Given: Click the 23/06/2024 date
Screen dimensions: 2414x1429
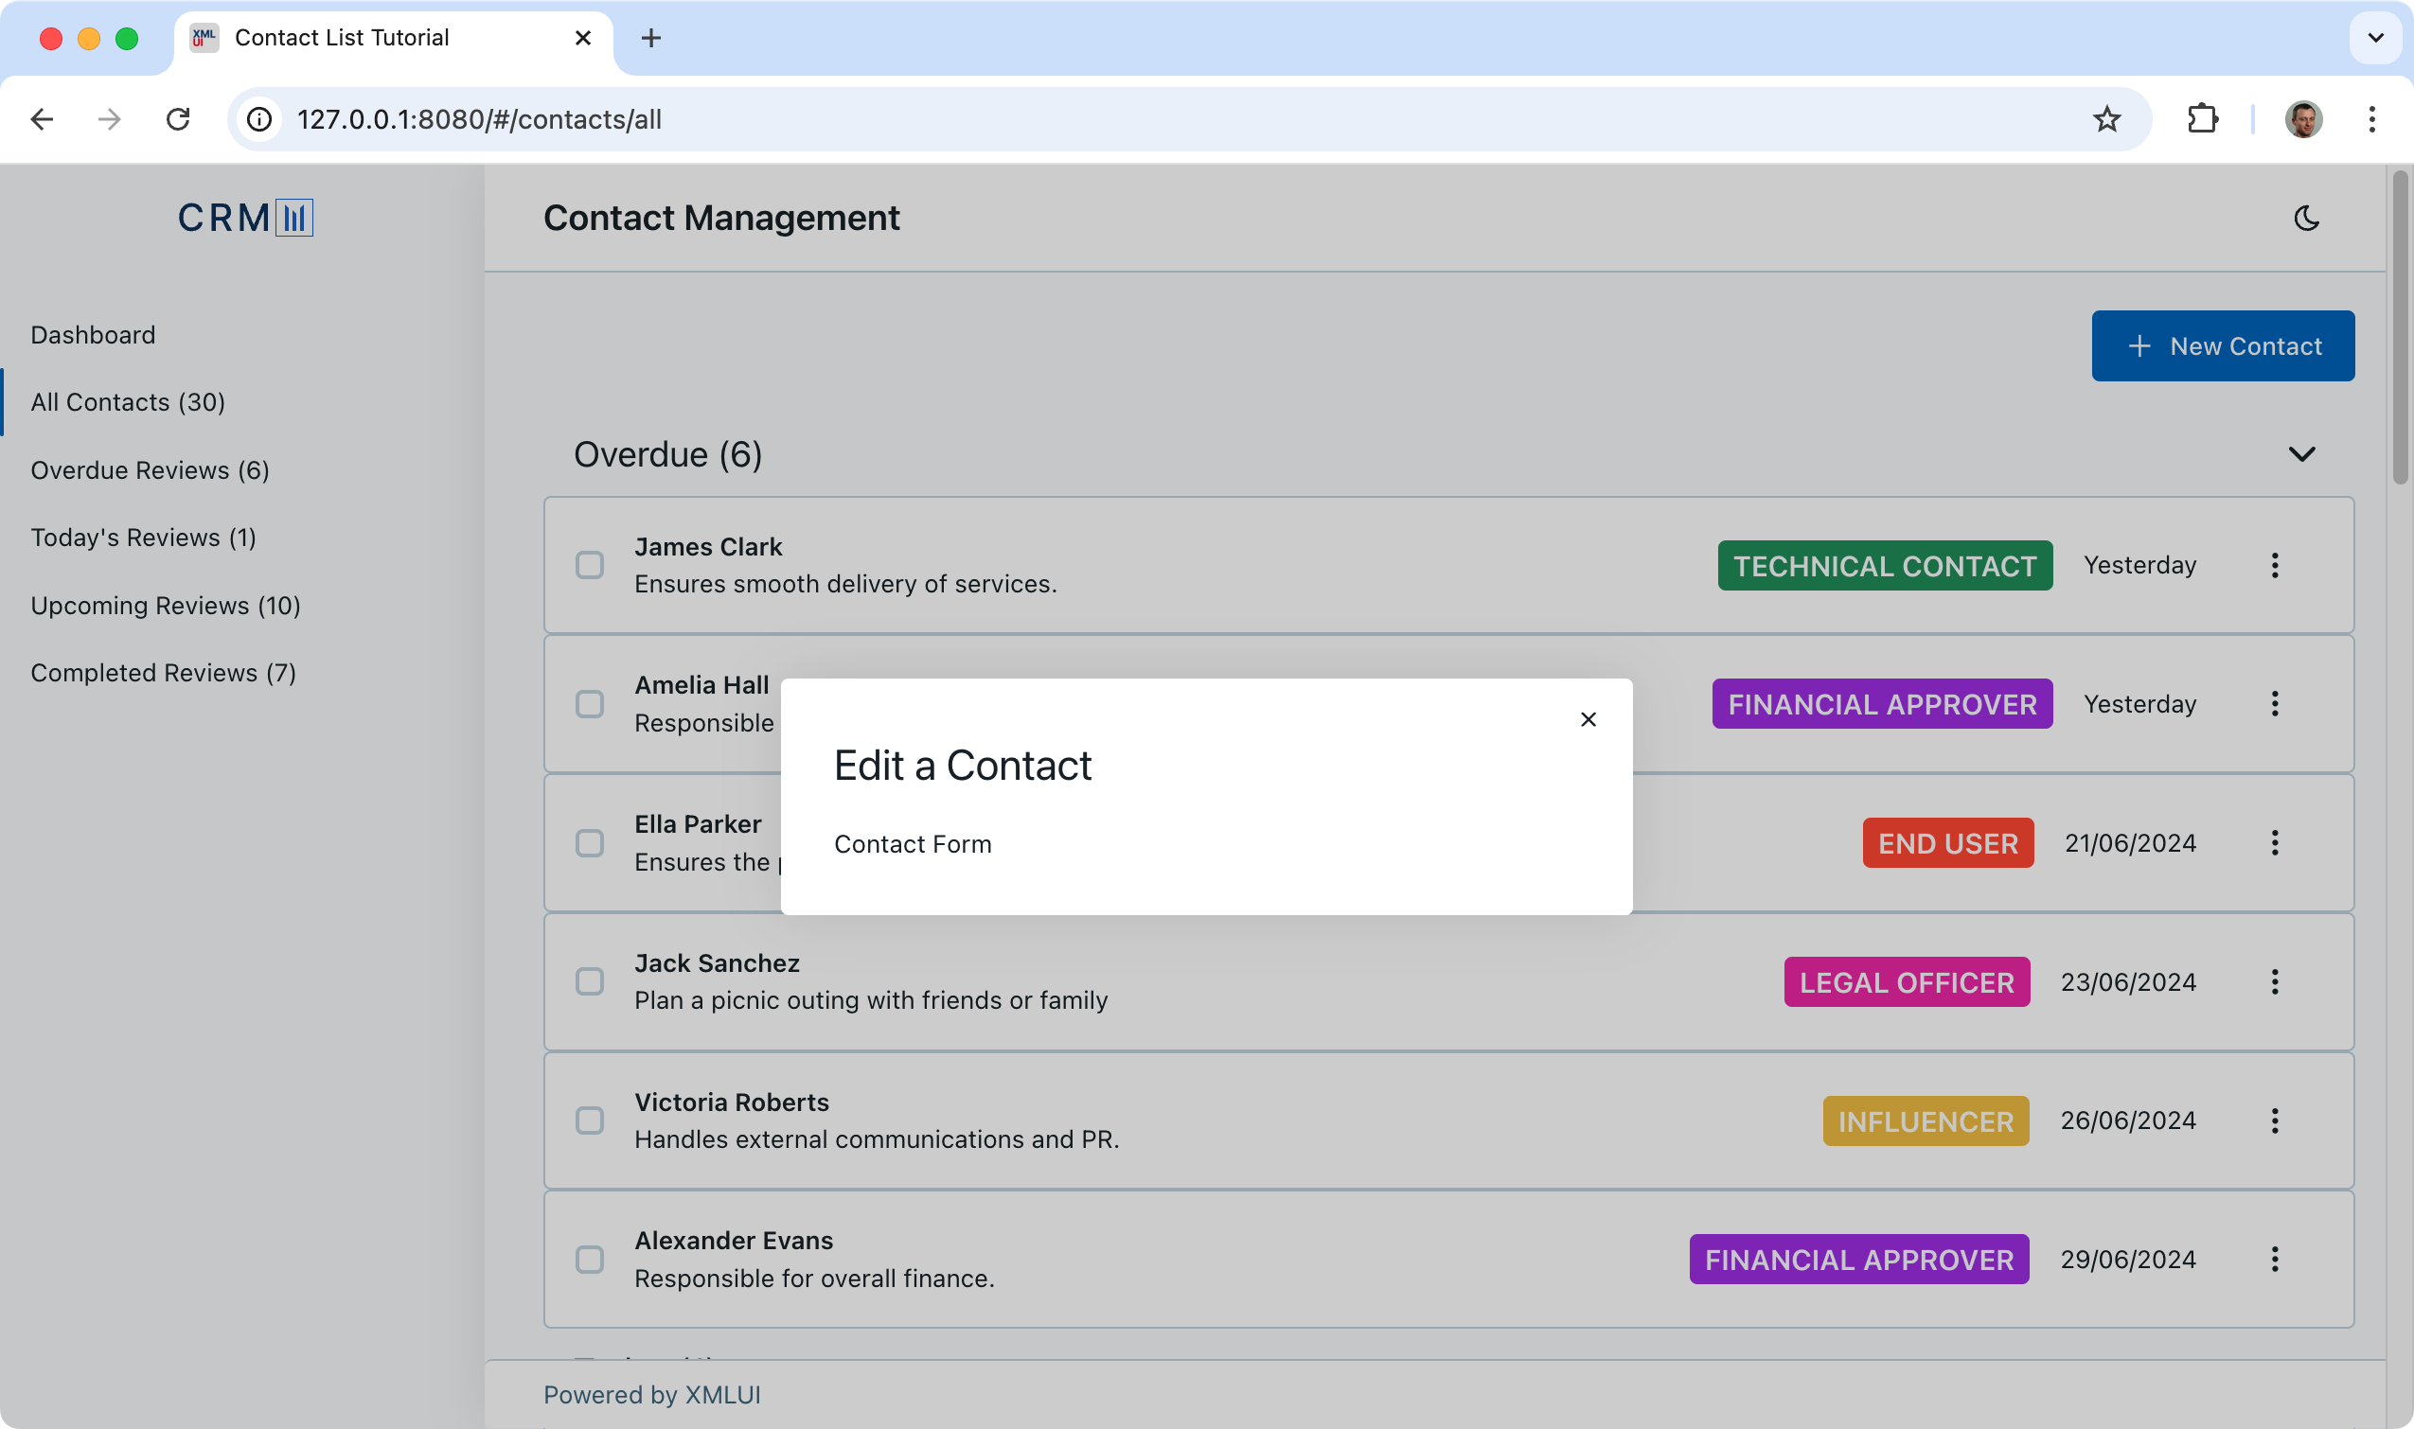Looking at the screenshot, I should click(x=2128, y=982).
